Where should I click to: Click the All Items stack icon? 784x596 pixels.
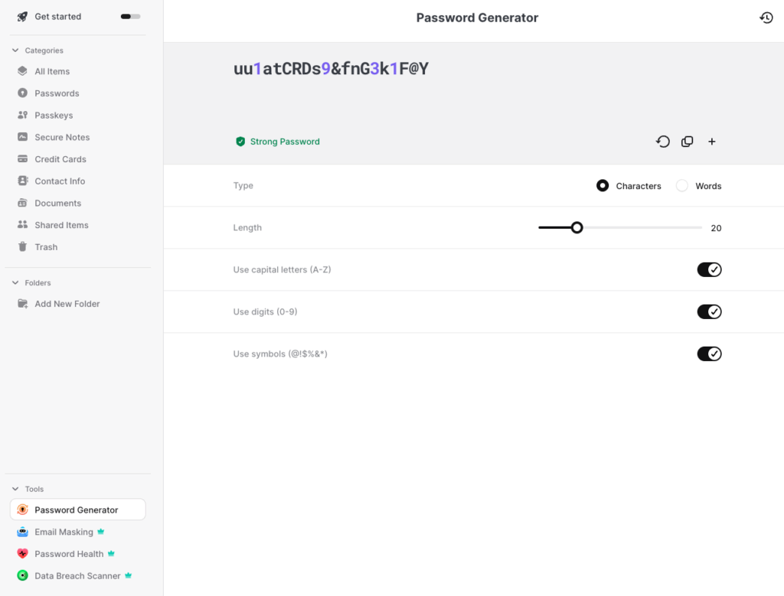(x=22, y=71)
